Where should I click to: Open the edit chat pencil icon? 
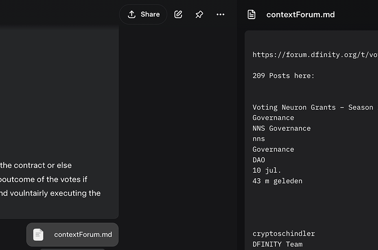[178, 14]
